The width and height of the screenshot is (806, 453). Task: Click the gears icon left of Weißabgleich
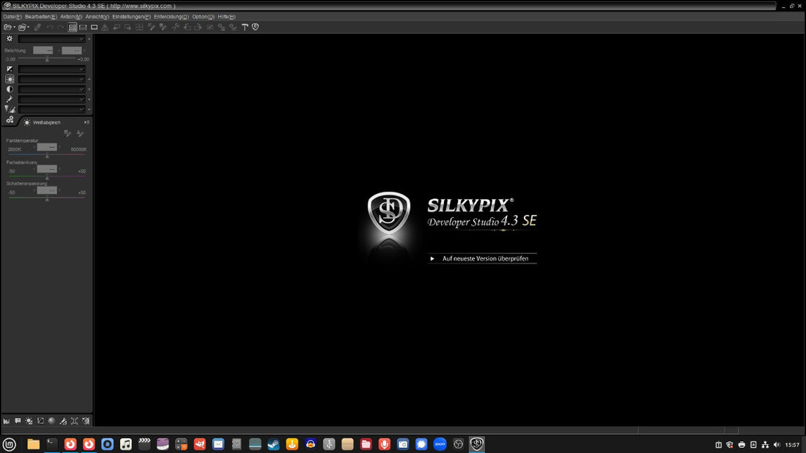click(x=10, y=119)
